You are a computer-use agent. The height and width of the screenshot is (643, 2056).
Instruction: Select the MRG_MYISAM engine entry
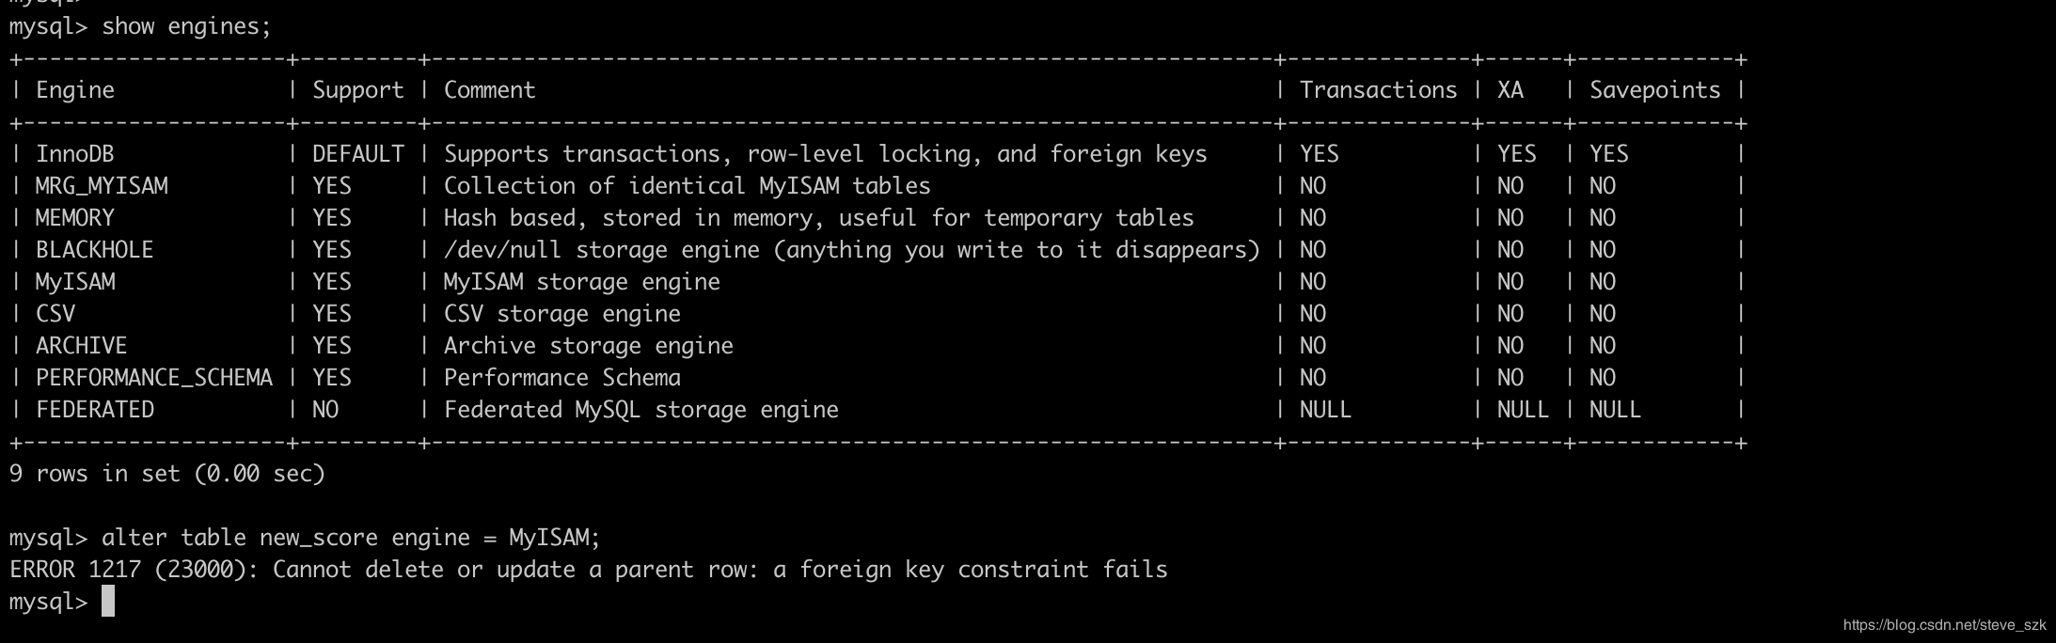point(102,186)
